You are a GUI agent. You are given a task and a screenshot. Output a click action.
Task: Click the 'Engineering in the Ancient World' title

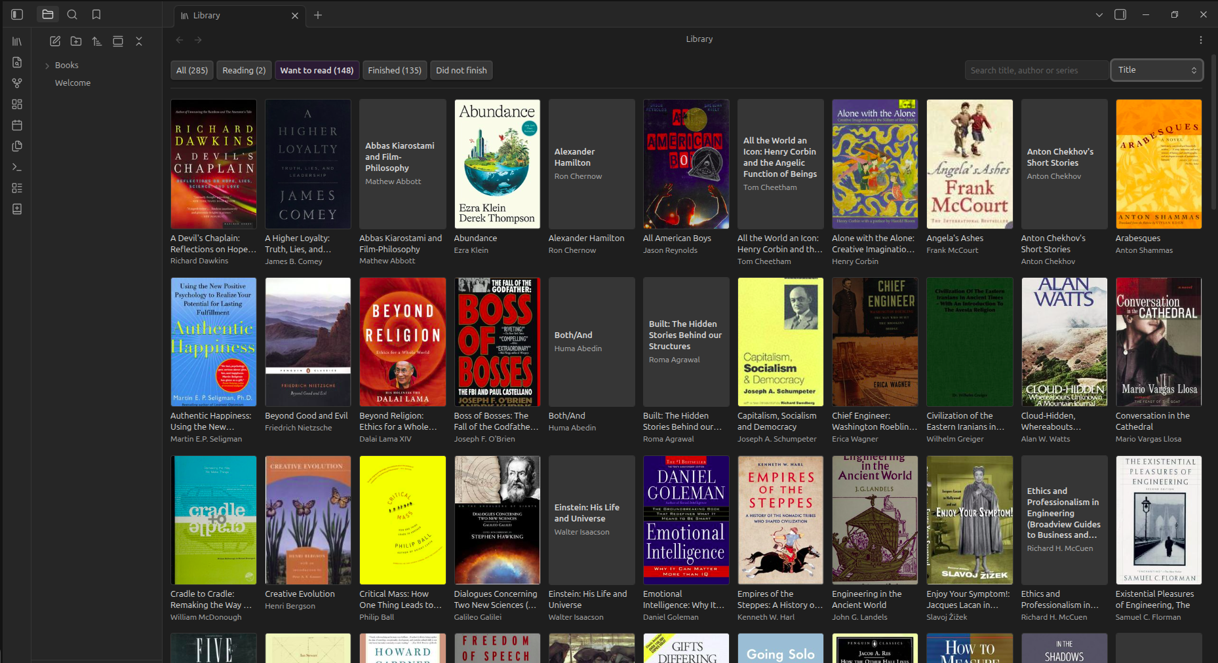867,599
